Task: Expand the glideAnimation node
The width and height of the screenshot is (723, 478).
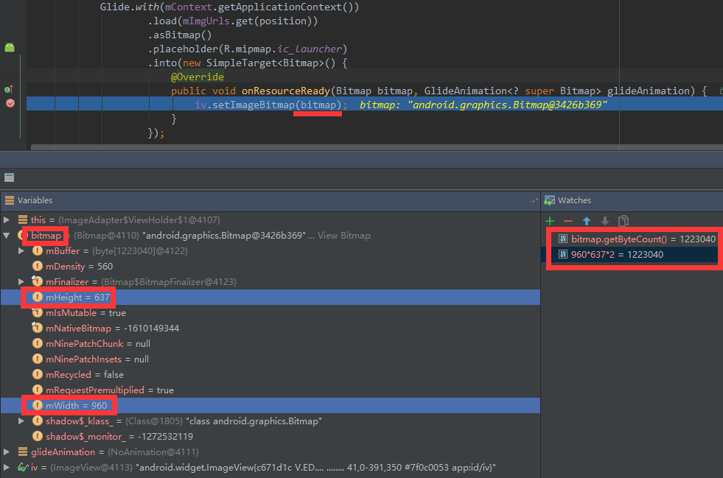Action: 6,451
